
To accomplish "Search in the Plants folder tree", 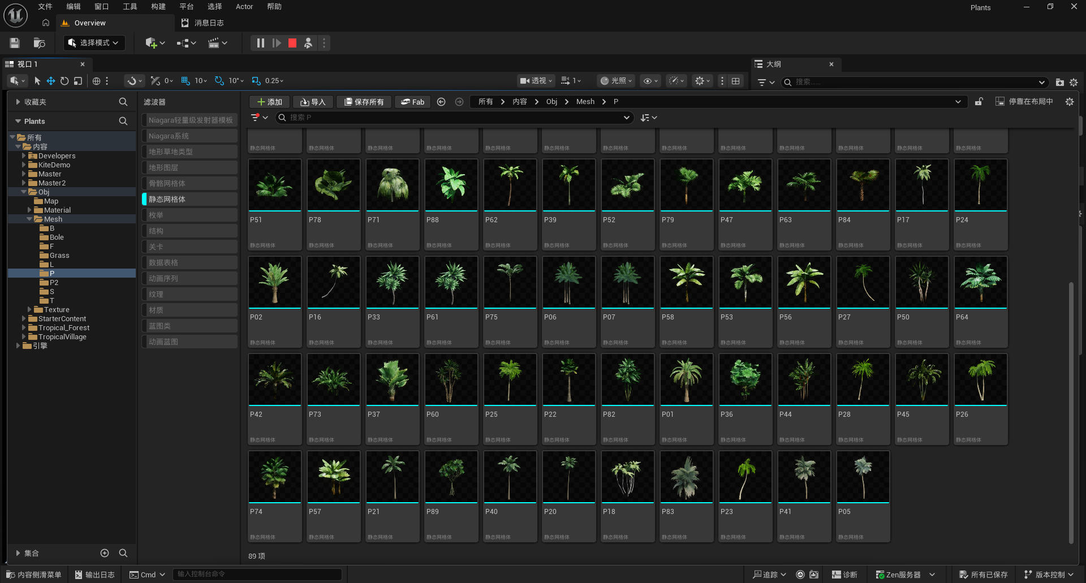I will tap(123, 121).
